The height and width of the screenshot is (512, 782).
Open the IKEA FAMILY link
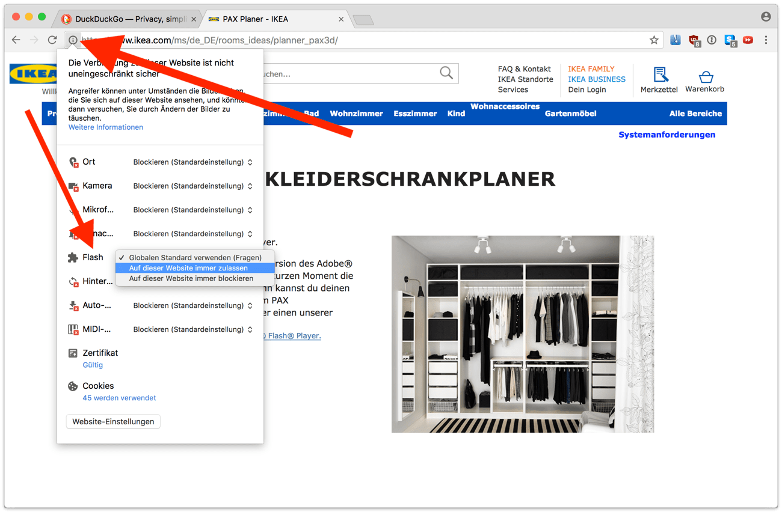click(591, 69)
